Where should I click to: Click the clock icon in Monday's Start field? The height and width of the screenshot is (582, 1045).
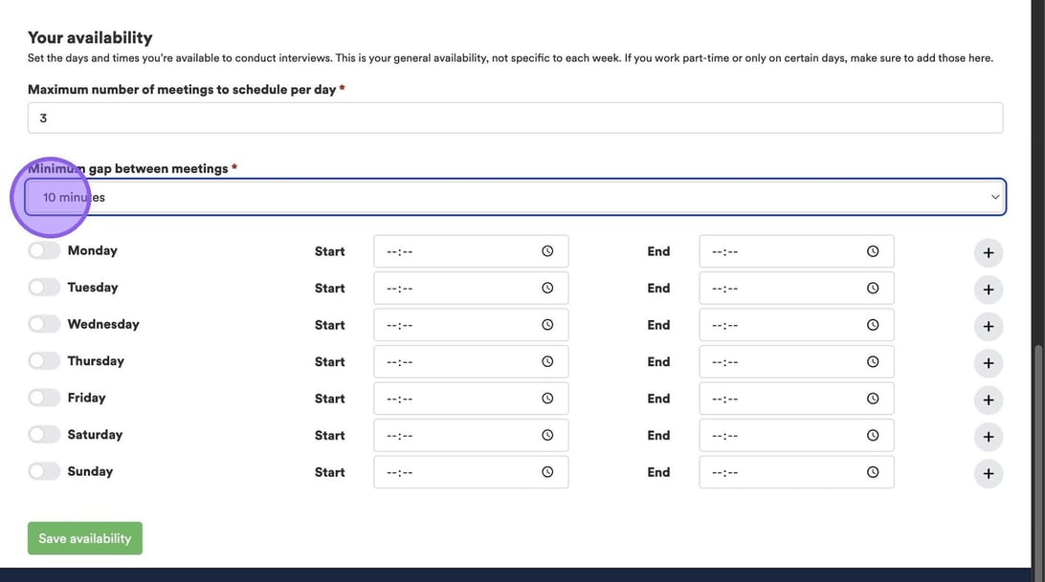(547, 251)
